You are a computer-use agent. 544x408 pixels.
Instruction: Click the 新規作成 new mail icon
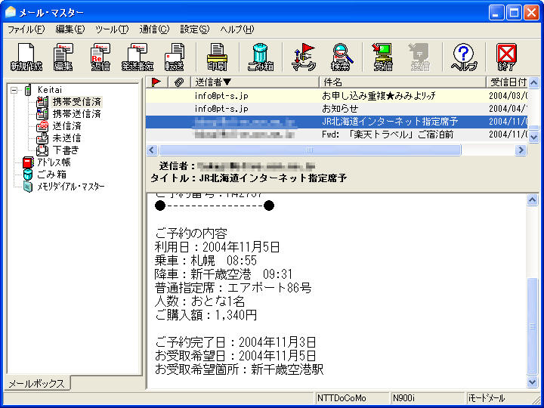[26, 57]
